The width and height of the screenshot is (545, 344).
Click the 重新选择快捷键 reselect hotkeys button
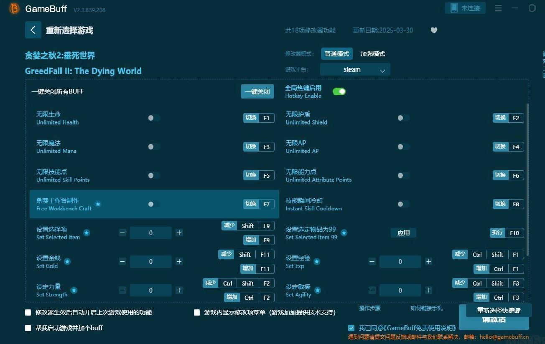pyautogui.click(x=499, y=311)
